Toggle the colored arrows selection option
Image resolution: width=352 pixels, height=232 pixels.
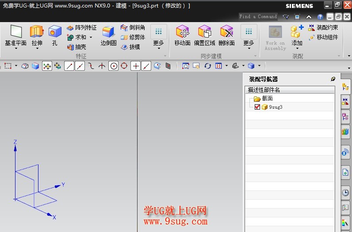(47, 66)
